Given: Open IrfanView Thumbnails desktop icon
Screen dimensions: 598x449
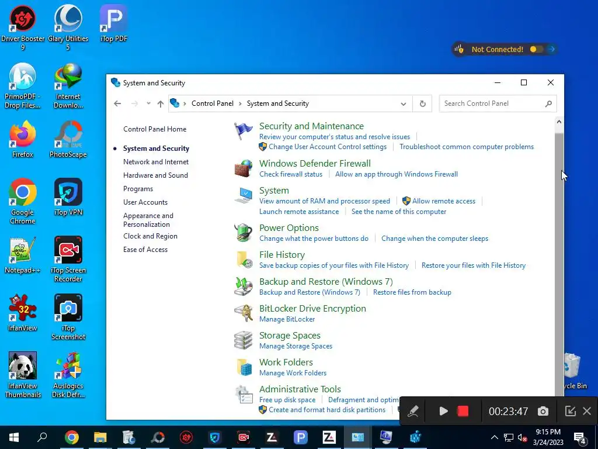Looking at the screenshot, I should [23, 375].
